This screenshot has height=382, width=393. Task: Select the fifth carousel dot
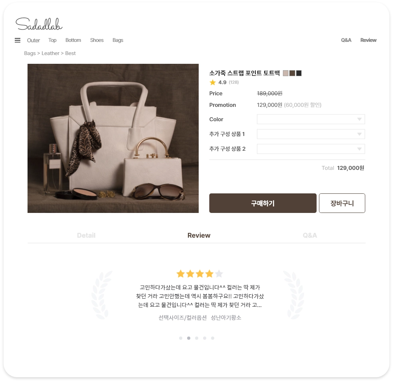(x=213, y=338)
